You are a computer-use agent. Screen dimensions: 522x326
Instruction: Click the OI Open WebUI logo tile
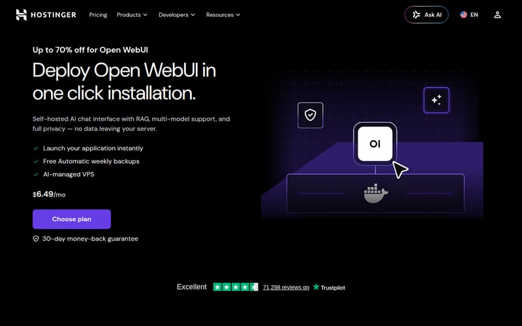pyautogui.click(x=375, y=143)
